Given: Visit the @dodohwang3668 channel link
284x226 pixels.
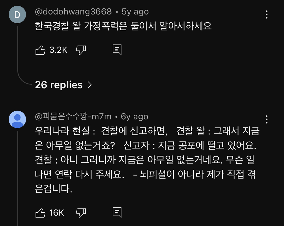Looking at the screenshot, I should pyautogui.click(x=73, y=12).
